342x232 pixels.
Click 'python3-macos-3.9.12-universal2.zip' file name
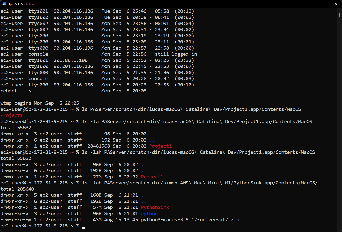(x=190, y=220)
